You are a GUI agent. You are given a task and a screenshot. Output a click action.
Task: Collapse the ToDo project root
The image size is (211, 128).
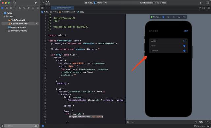3,13
